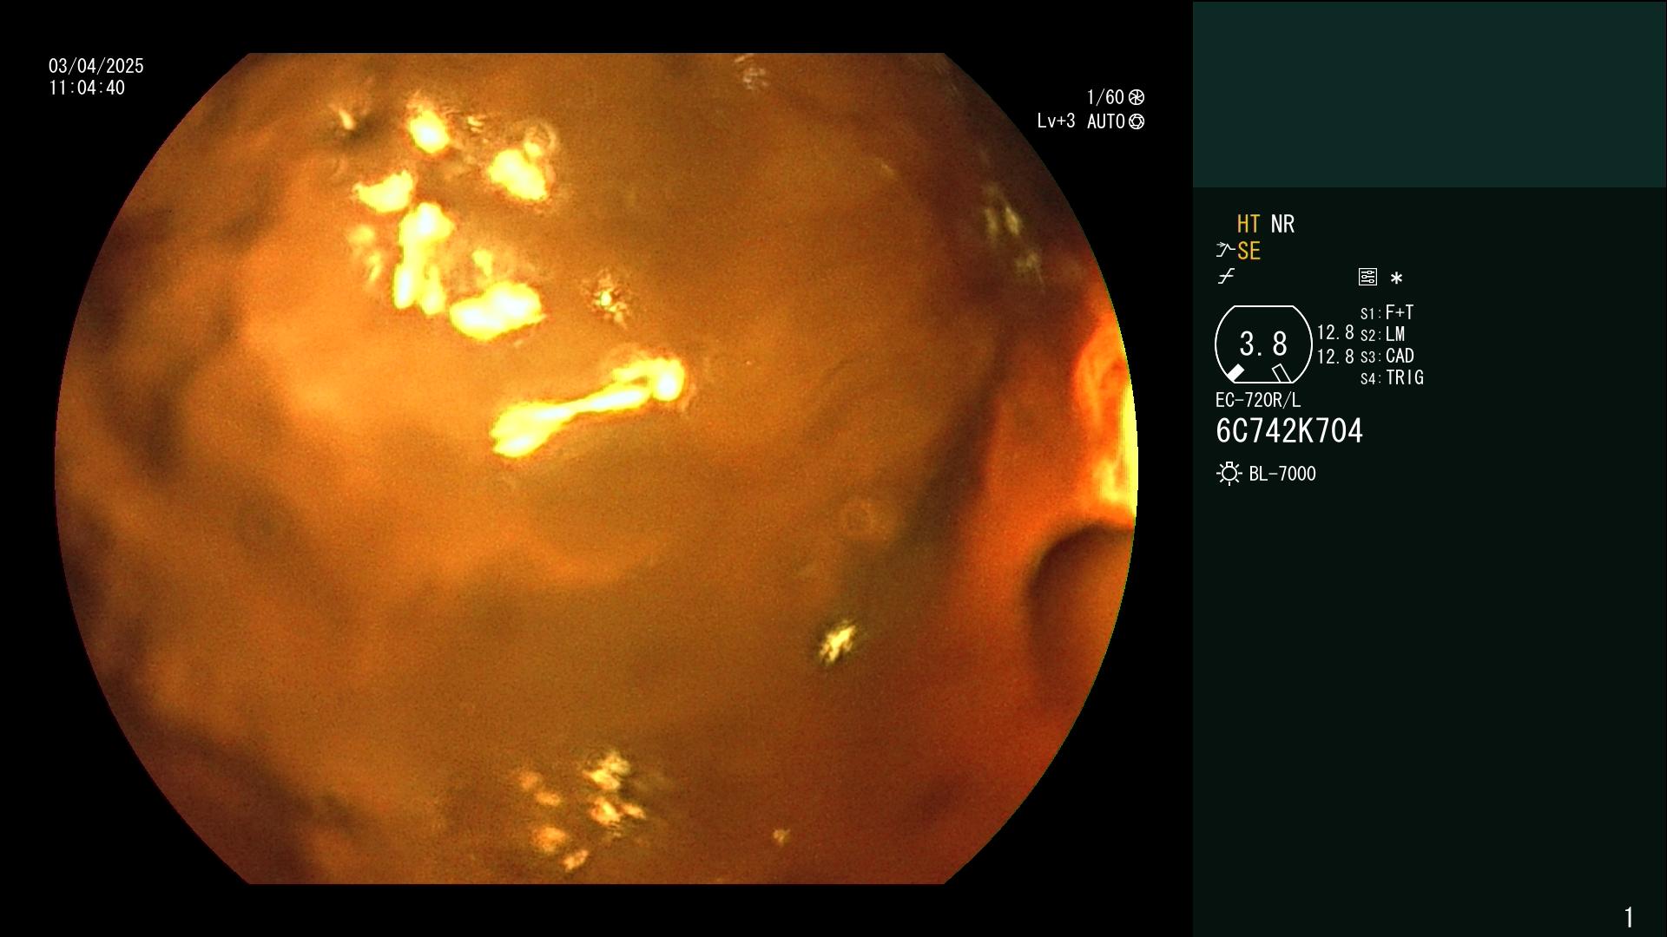Click the NR noise reduction label
Viewport: 1667px width, 937px height.
(x=1282, y=224)
